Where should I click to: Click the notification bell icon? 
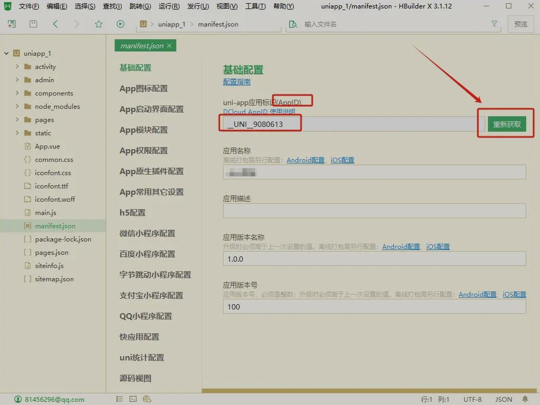[525, 399]
